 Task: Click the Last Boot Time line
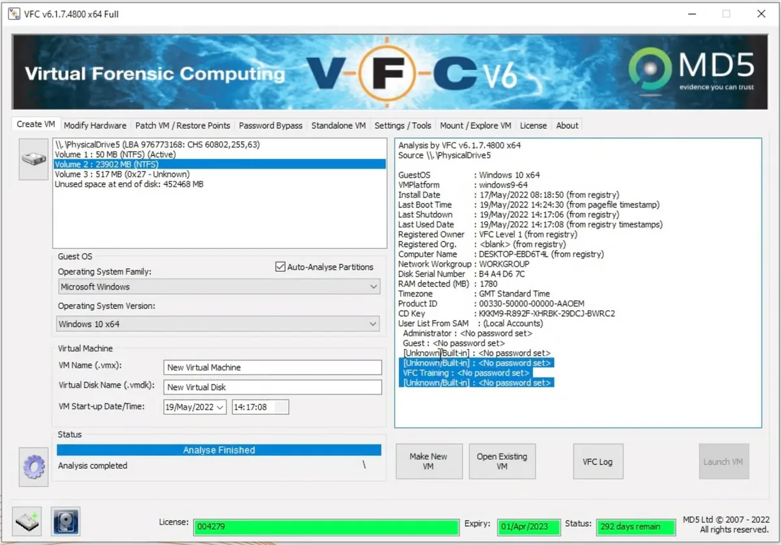[x=528, y=205]
